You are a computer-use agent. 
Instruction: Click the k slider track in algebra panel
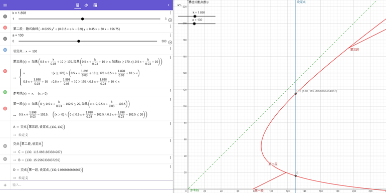pyautogui.click(x=89, y=19)
